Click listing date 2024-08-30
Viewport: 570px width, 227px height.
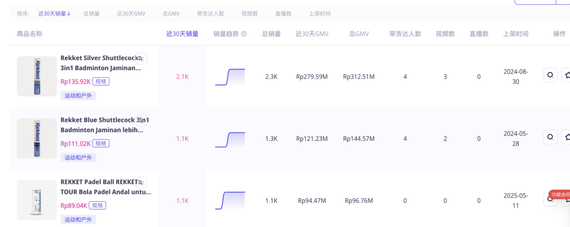pyautogui.click(x=516, y=77)
